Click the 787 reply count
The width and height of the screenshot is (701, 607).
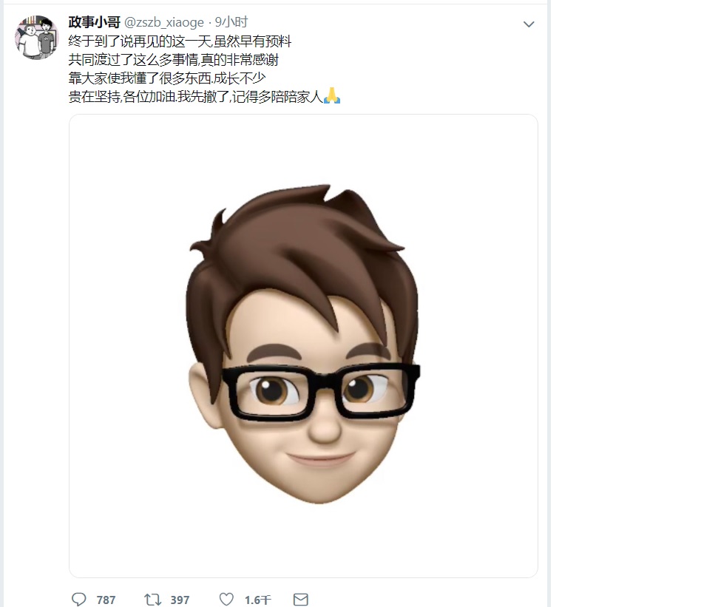click(x=106, y=600)
